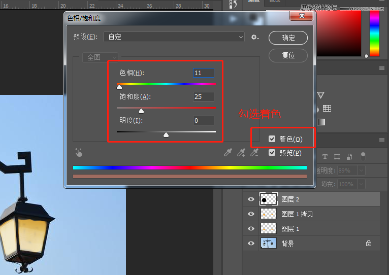The image size is (389, 275).
Task: Click the 饱和度 saturation slider handle
Action: pyautogui.click(x=141, y=111)
